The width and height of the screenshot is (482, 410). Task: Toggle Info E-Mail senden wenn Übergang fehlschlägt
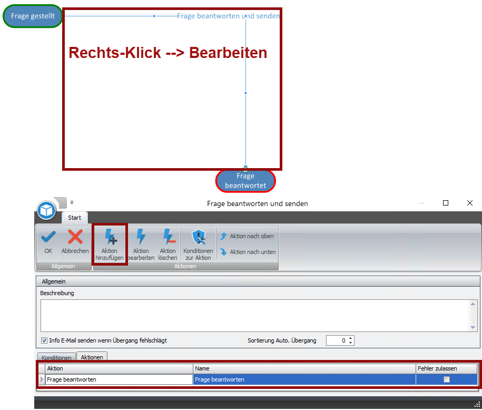(44, 340)
